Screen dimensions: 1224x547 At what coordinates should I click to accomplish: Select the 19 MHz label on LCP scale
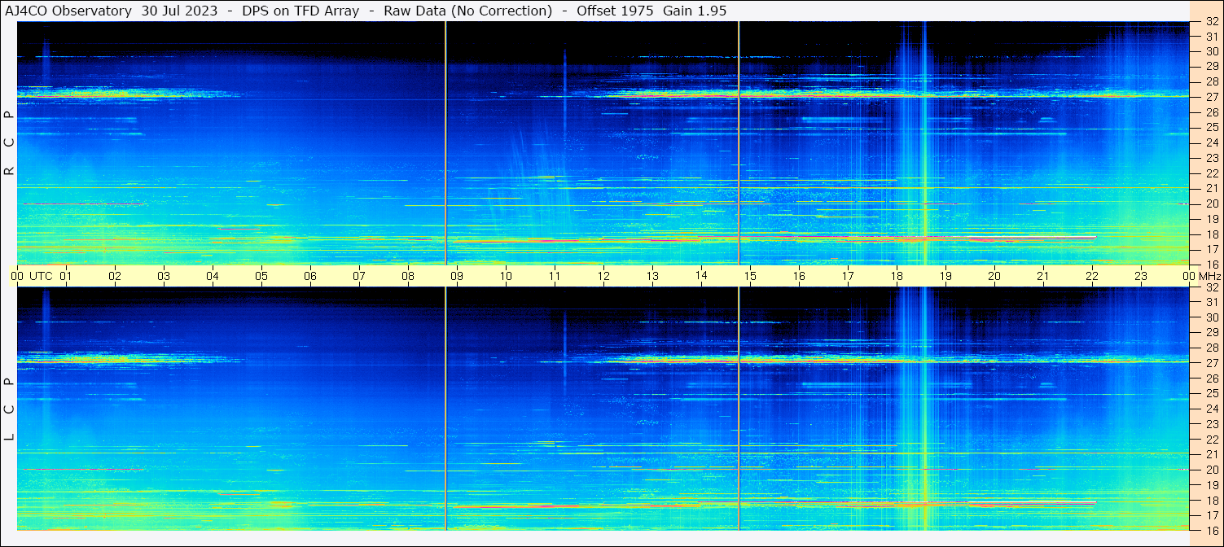[x=1211, y=485]
